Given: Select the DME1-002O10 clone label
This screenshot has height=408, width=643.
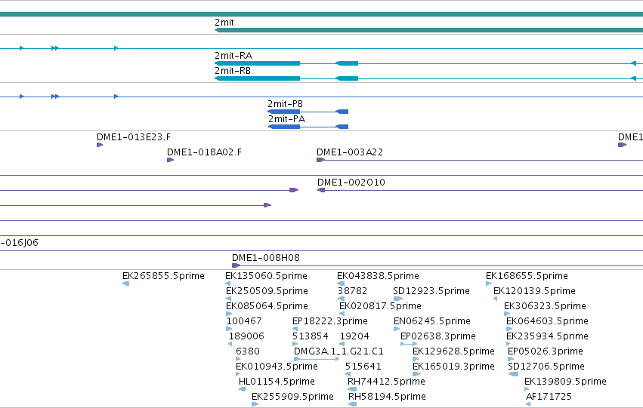Looking at the screenshot, I should pyautogui.click(x=351, y=183).
